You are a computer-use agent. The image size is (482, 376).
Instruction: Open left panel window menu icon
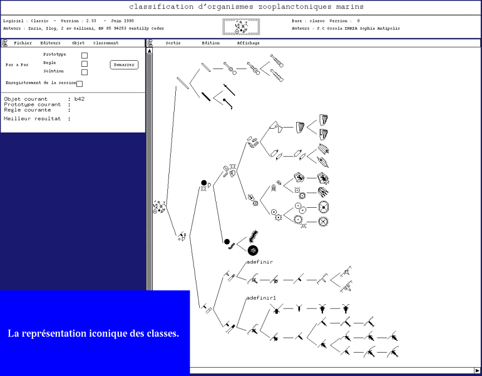(x=5, y=43)
